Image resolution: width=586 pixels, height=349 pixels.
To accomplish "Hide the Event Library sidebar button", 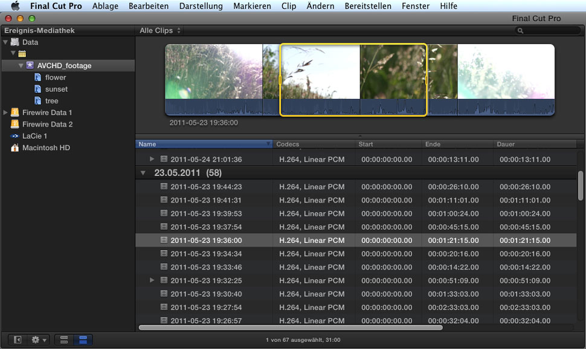I will click(18, 340).
